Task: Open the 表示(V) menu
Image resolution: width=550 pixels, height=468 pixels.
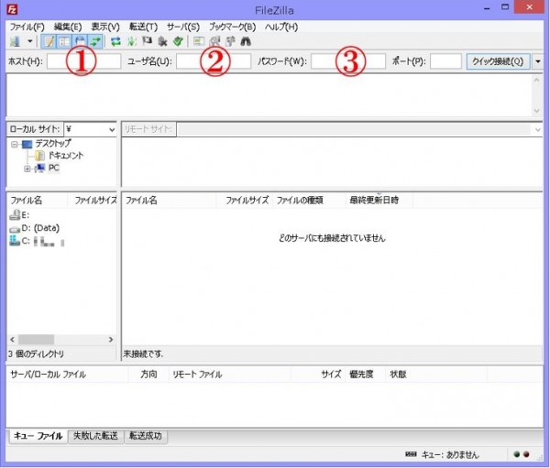Action: coord(105,27)
